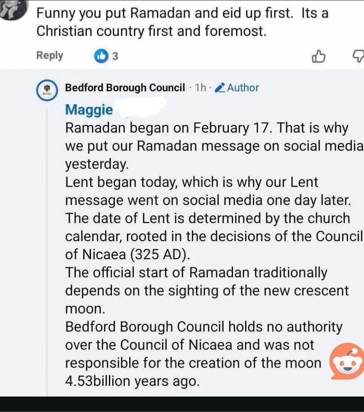Click the Maggie mention in the reply

click(89, 109)
